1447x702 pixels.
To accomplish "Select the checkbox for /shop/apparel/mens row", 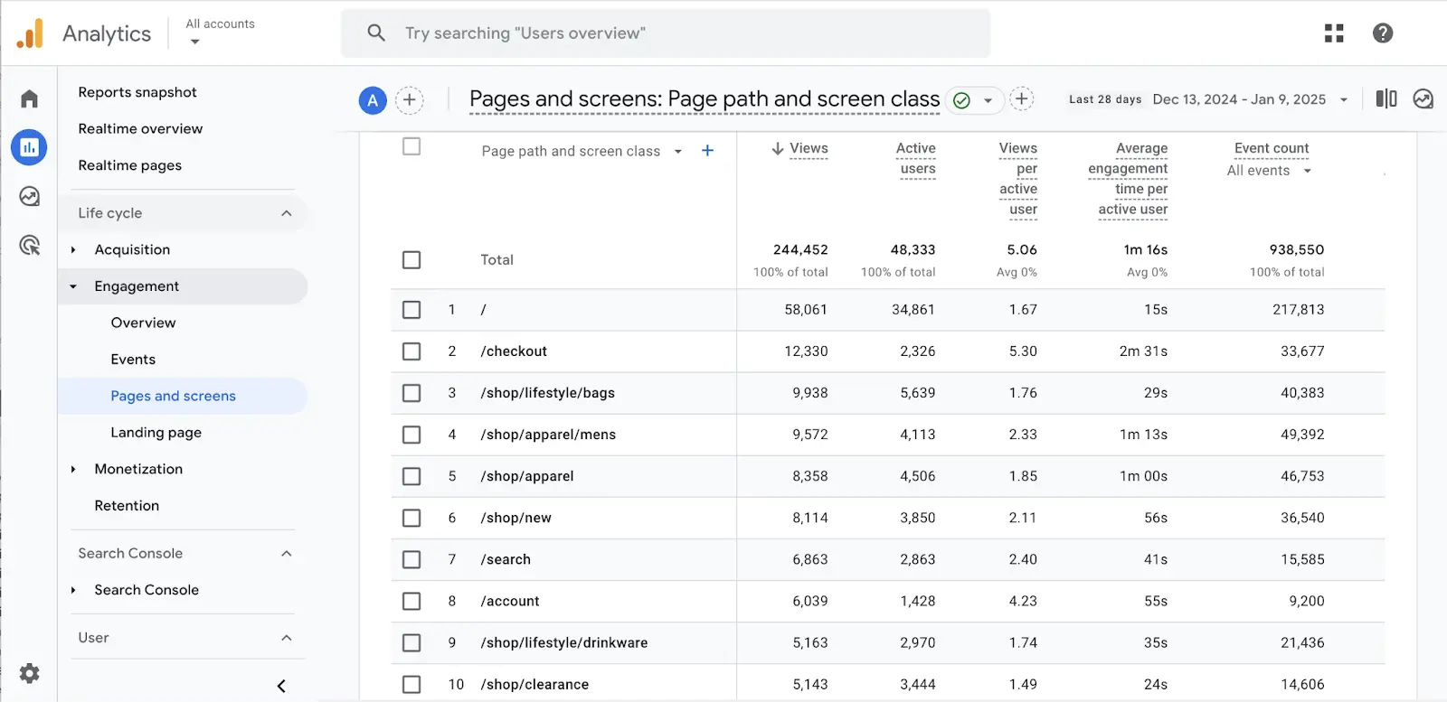I will pyautogui.click(x=411, y=435).
